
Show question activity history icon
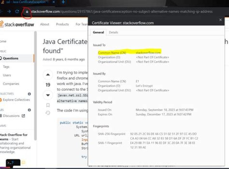(48, 113)
